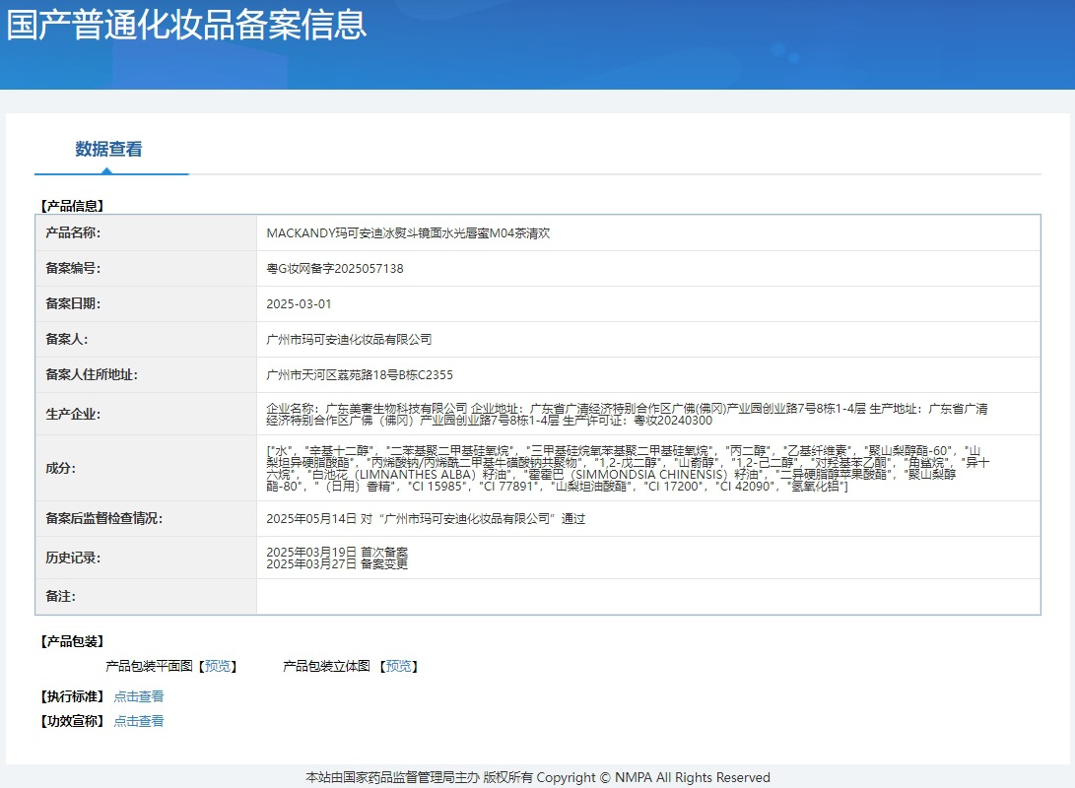Click the 历史记录 row label
Screen dimensions: 1075x788
[x=73, y=558]
